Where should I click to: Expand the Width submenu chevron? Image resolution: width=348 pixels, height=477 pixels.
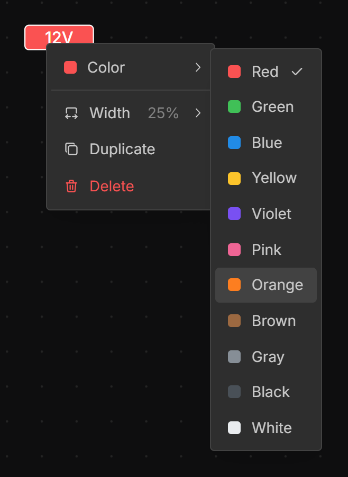coord(198,113)
